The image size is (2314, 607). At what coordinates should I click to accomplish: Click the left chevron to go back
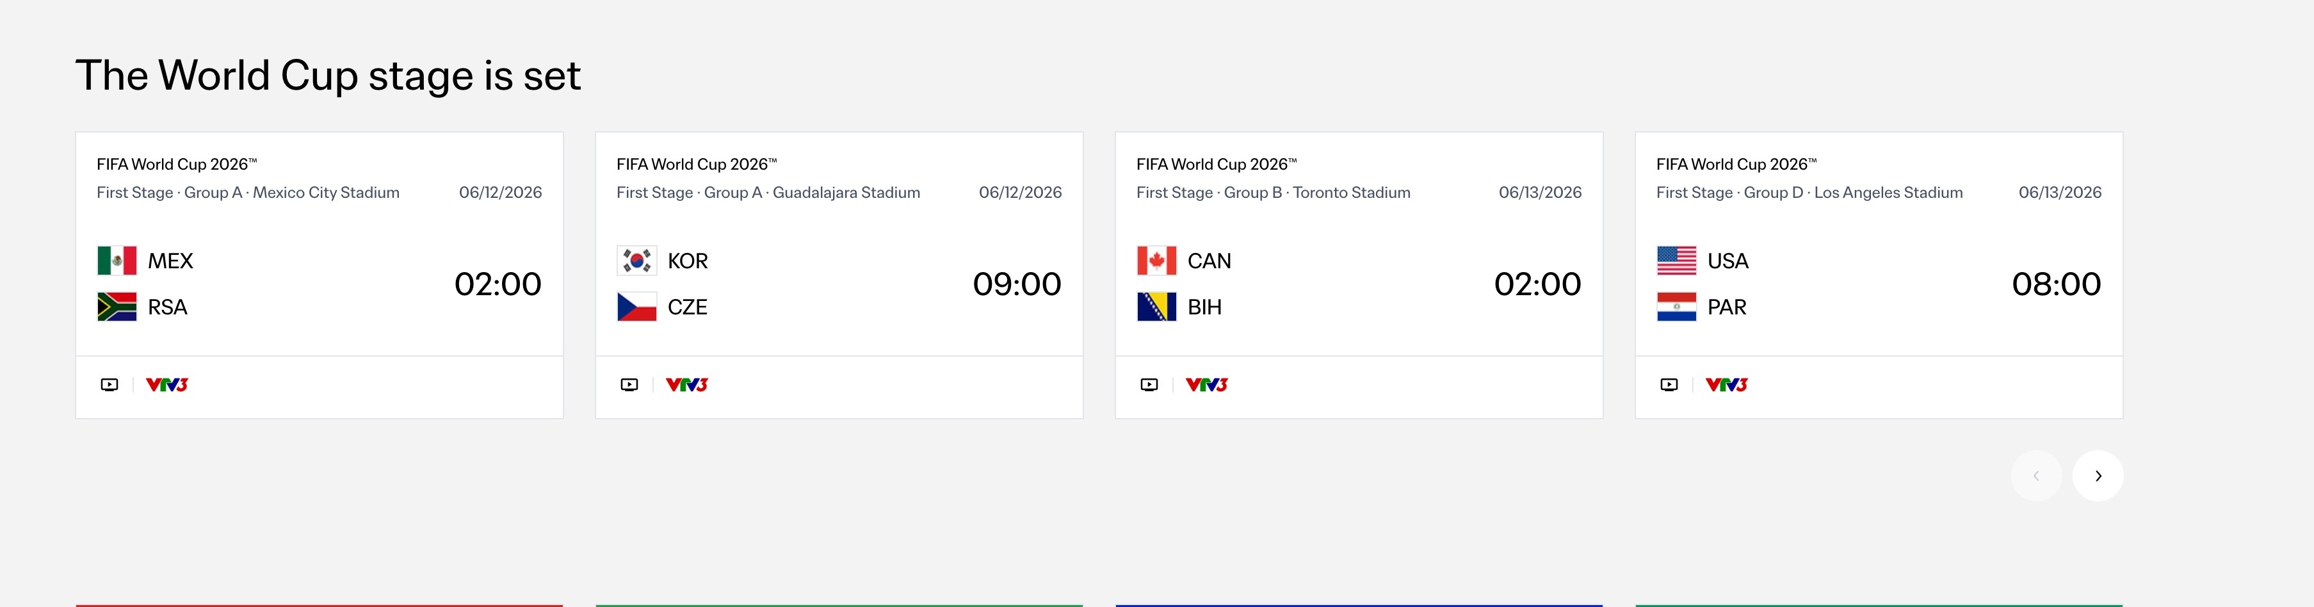pos(2035,476)
